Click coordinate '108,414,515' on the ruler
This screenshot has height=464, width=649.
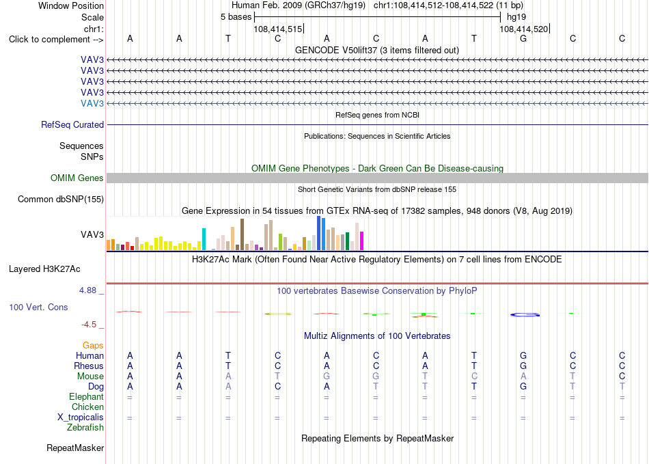[278, 29]
